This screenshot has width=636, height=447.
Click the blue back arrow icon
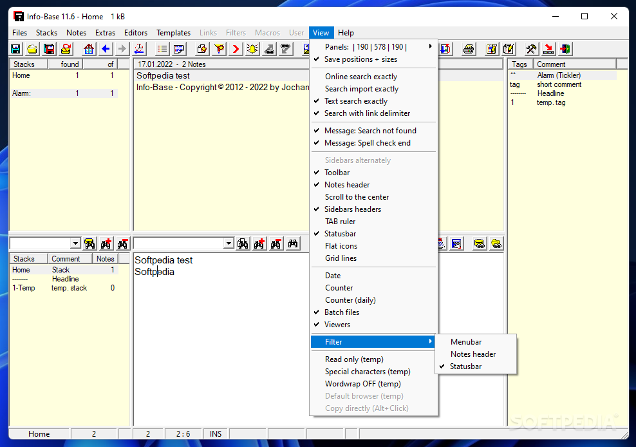point(106,49)
